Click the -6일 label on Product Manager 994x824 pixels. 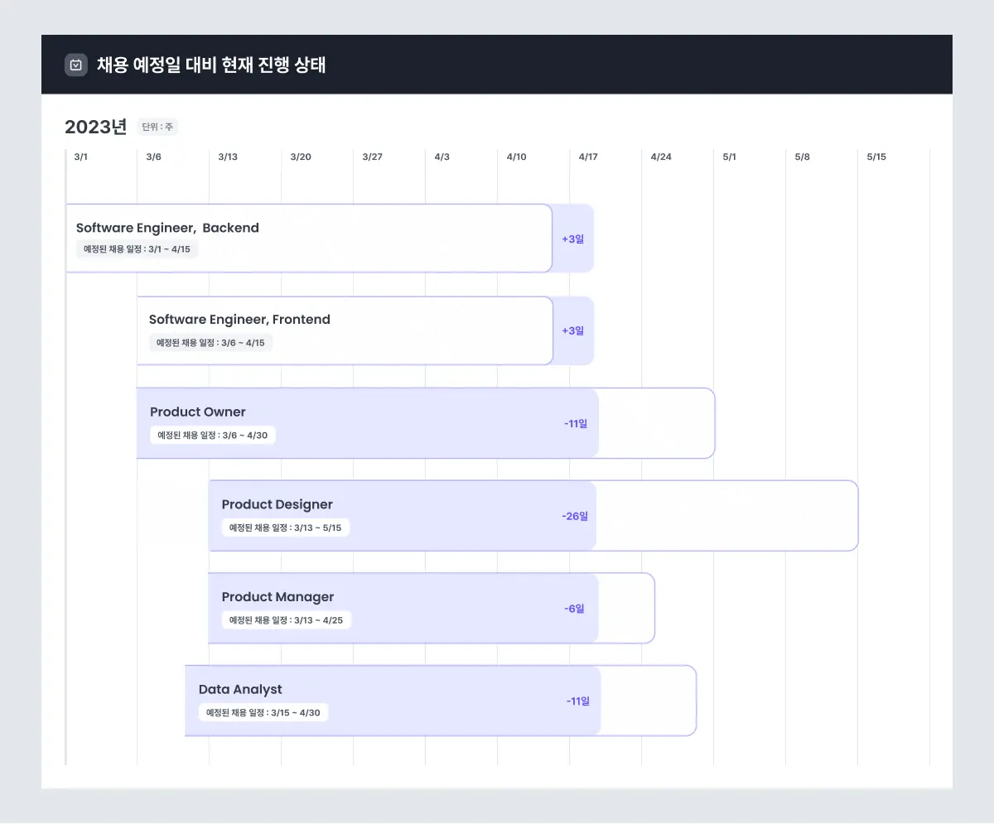point(575,609)
